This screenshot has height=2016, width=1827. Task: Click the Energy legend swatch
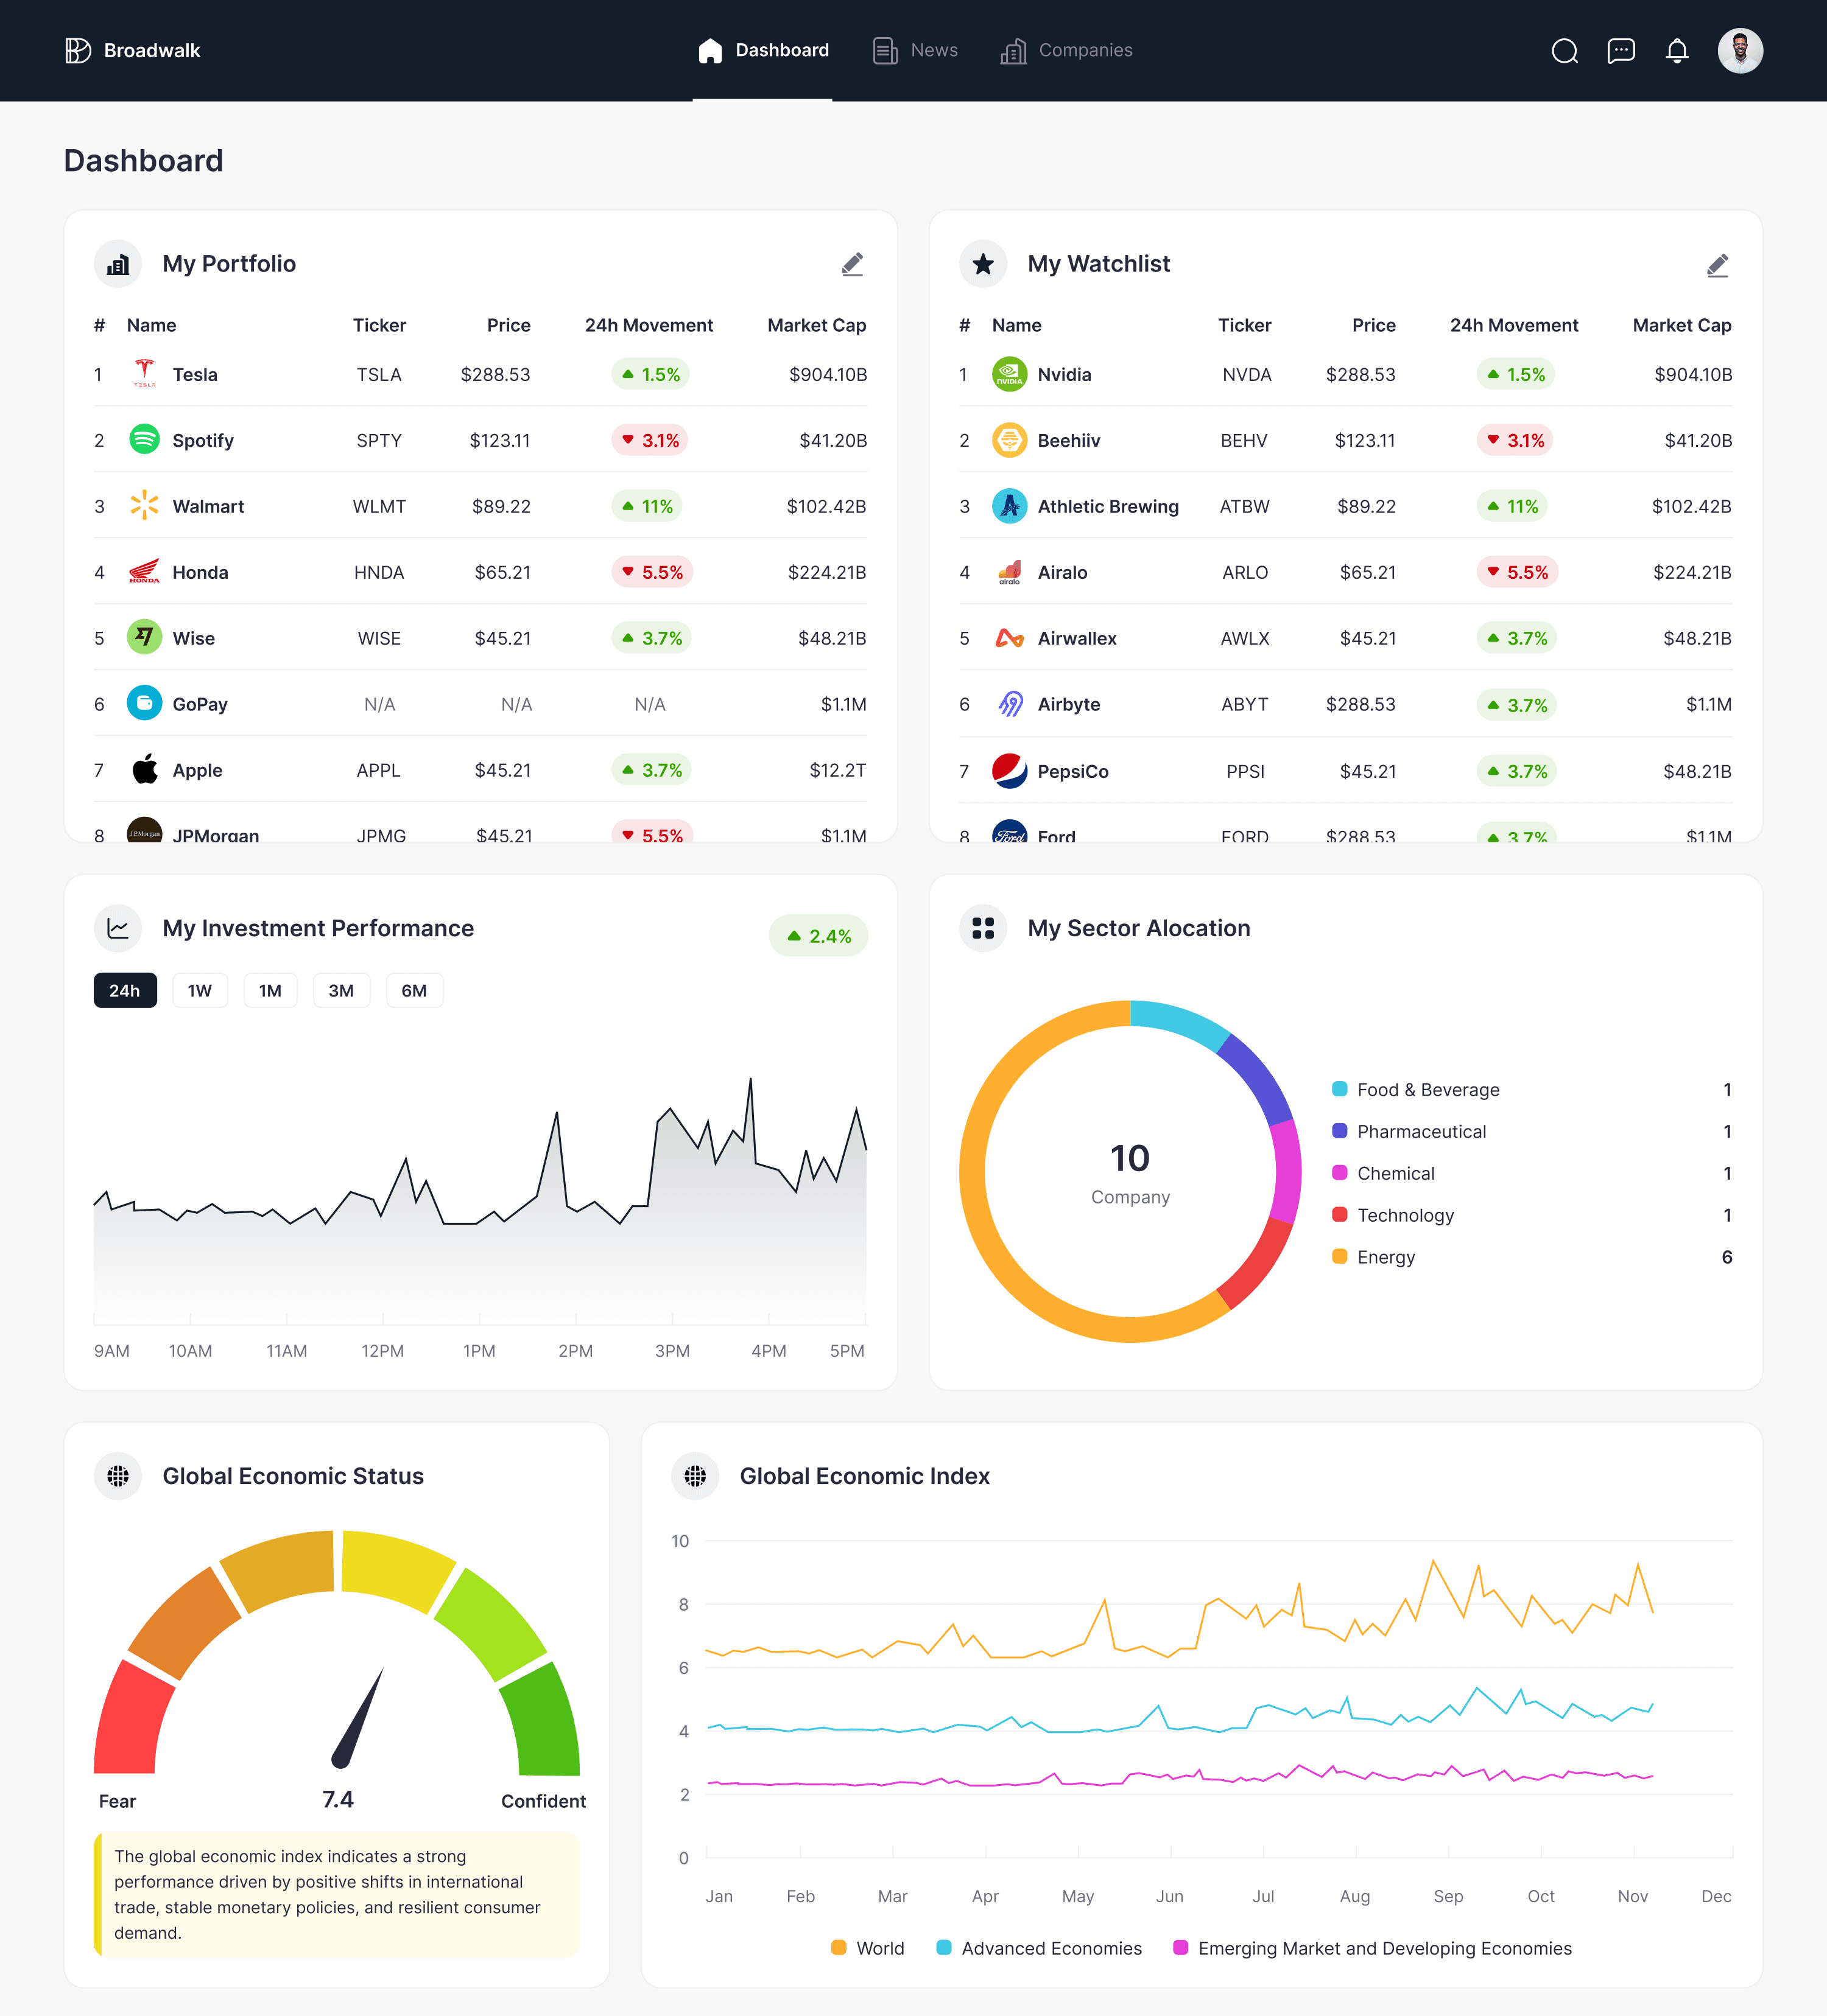coord(1340,1257)
